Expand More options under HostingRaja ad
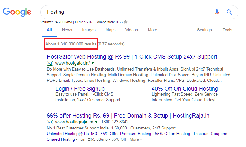 [x=136, y=139]
